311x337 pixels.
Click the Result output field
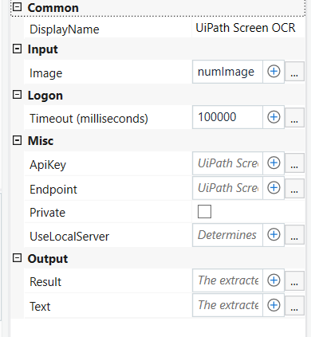[227, 280]
